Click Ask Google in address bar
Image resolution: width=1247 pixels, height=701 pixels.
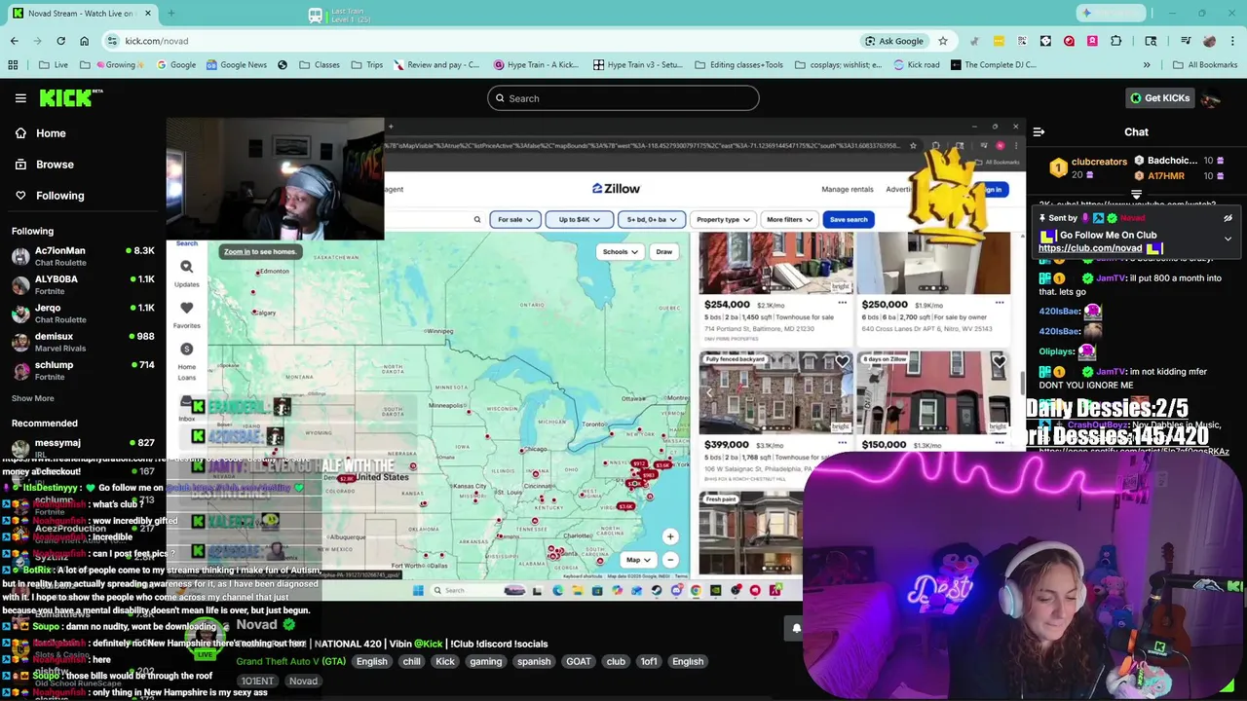coord(893,41)
